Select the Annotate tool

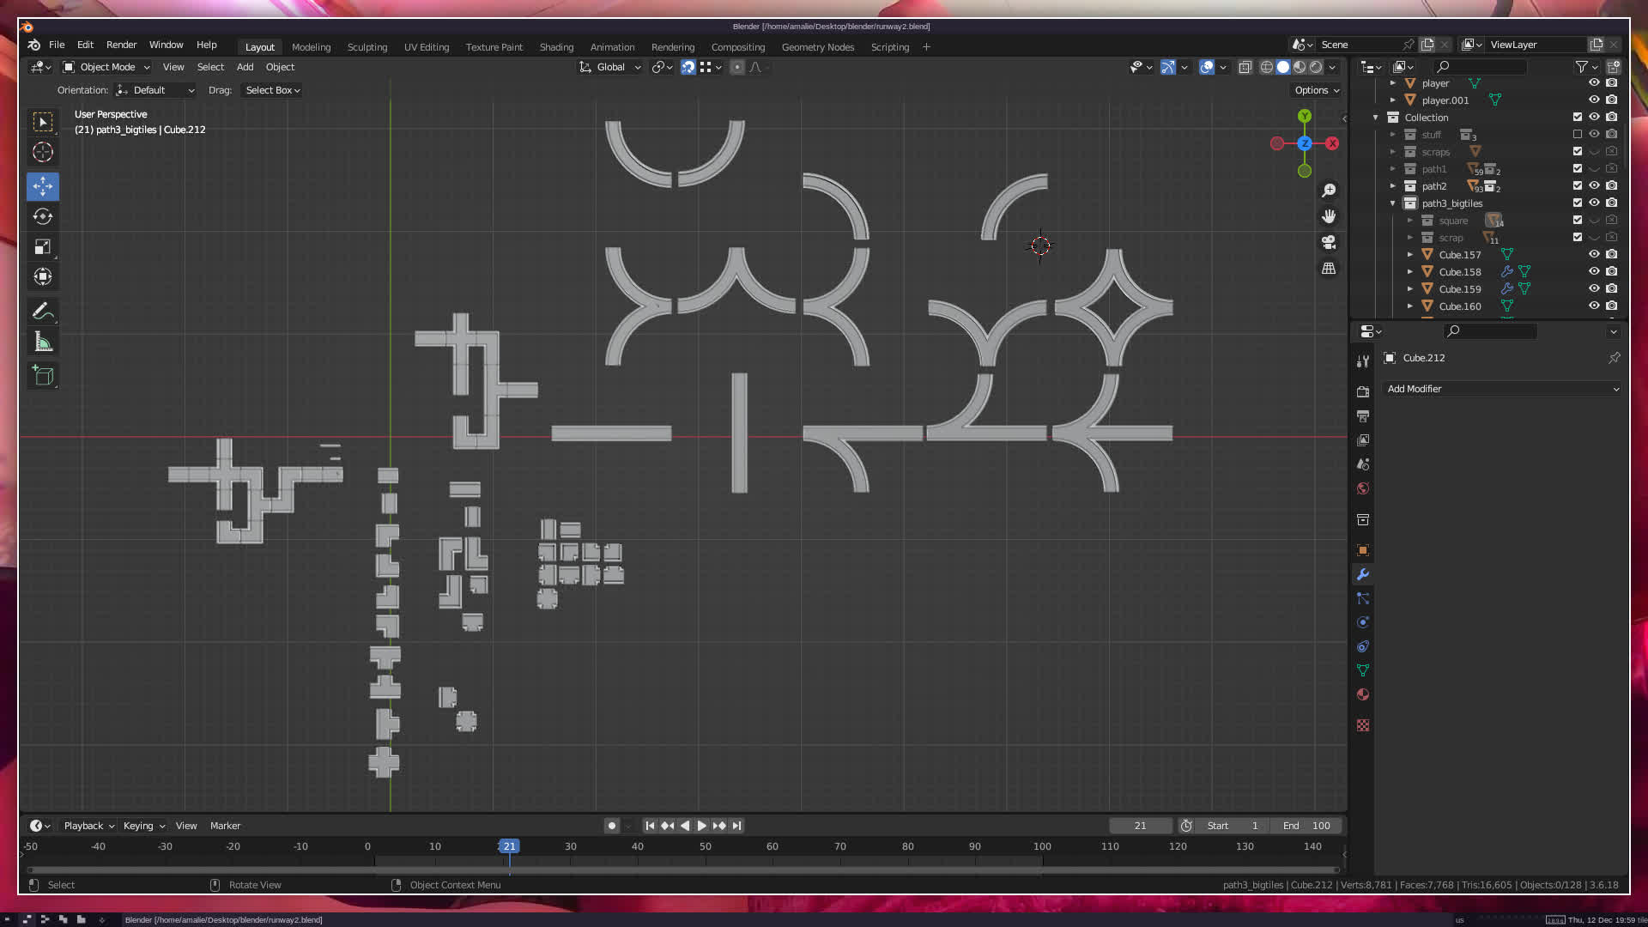tap(43, 312)
